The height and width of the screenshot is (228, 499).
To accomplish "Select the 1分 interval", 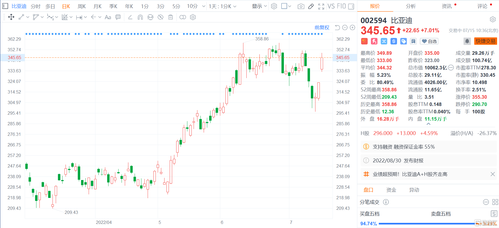I will (145, 6).
